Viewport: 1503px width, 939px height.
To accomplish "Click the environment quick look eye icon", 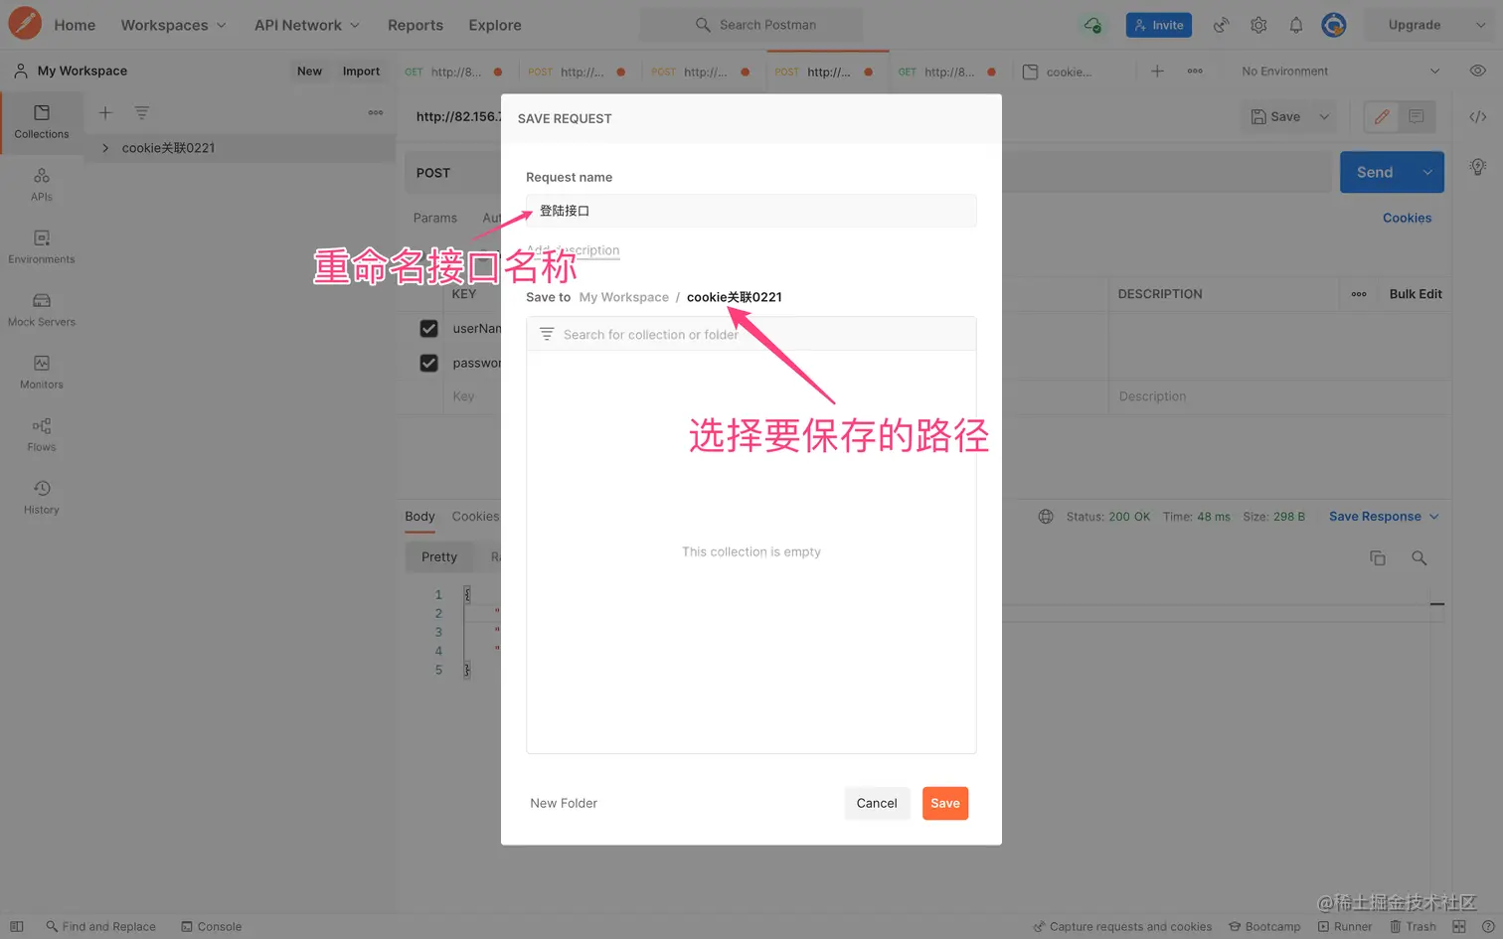I will [1478, 72].
